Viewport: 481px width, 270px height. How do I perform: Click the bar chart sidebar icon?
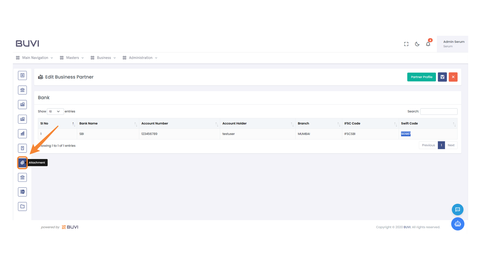tap(22, 134)
